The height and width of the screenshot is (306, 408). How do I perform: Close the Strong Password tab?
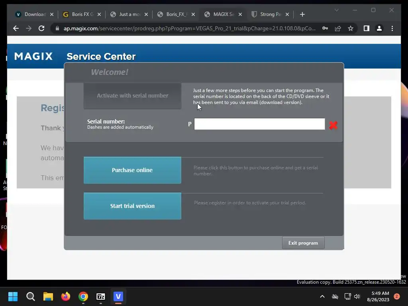tap(287, 15)
